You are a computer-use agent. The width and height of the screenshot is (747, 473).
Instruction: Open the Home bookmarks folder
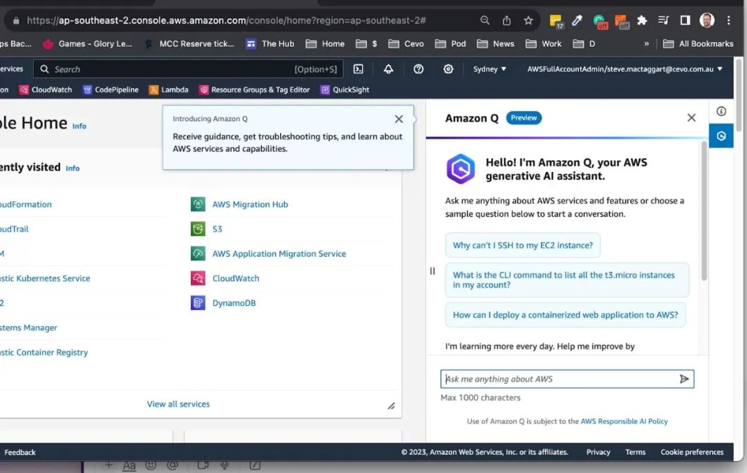coord(325,44)
